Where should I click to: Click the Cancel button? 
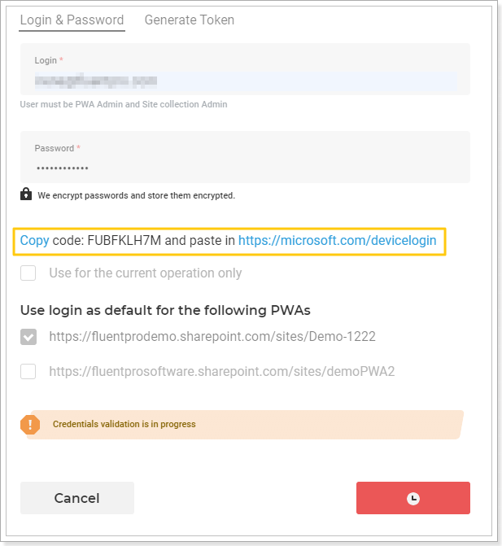pos(77,498)
